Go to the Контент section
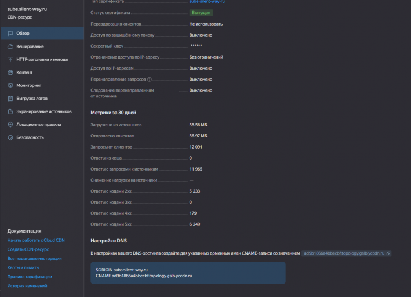The height and width of the screenshot is (297, 411). tap(42, 73)
